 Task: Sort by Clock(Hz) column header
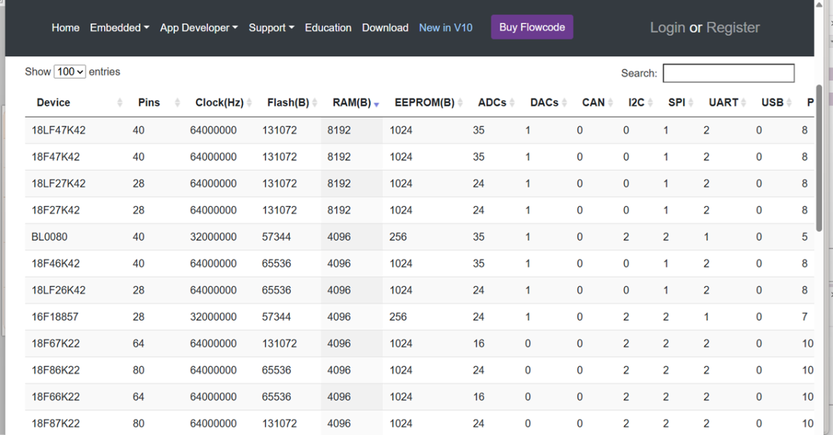point(219,103)
